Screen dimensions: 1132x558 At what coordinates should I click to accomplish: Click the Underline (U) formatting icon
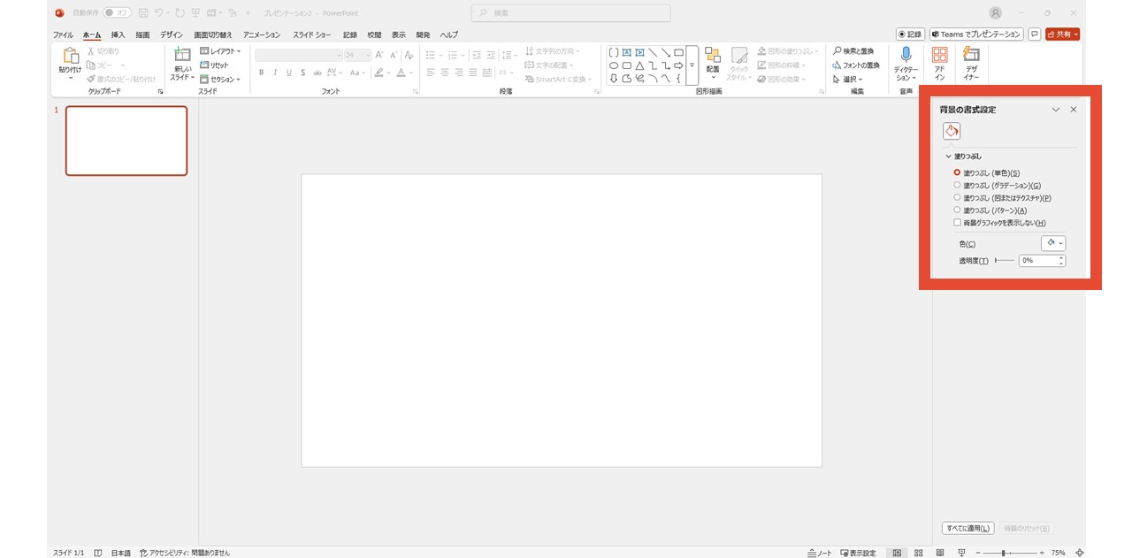point(289,73)
